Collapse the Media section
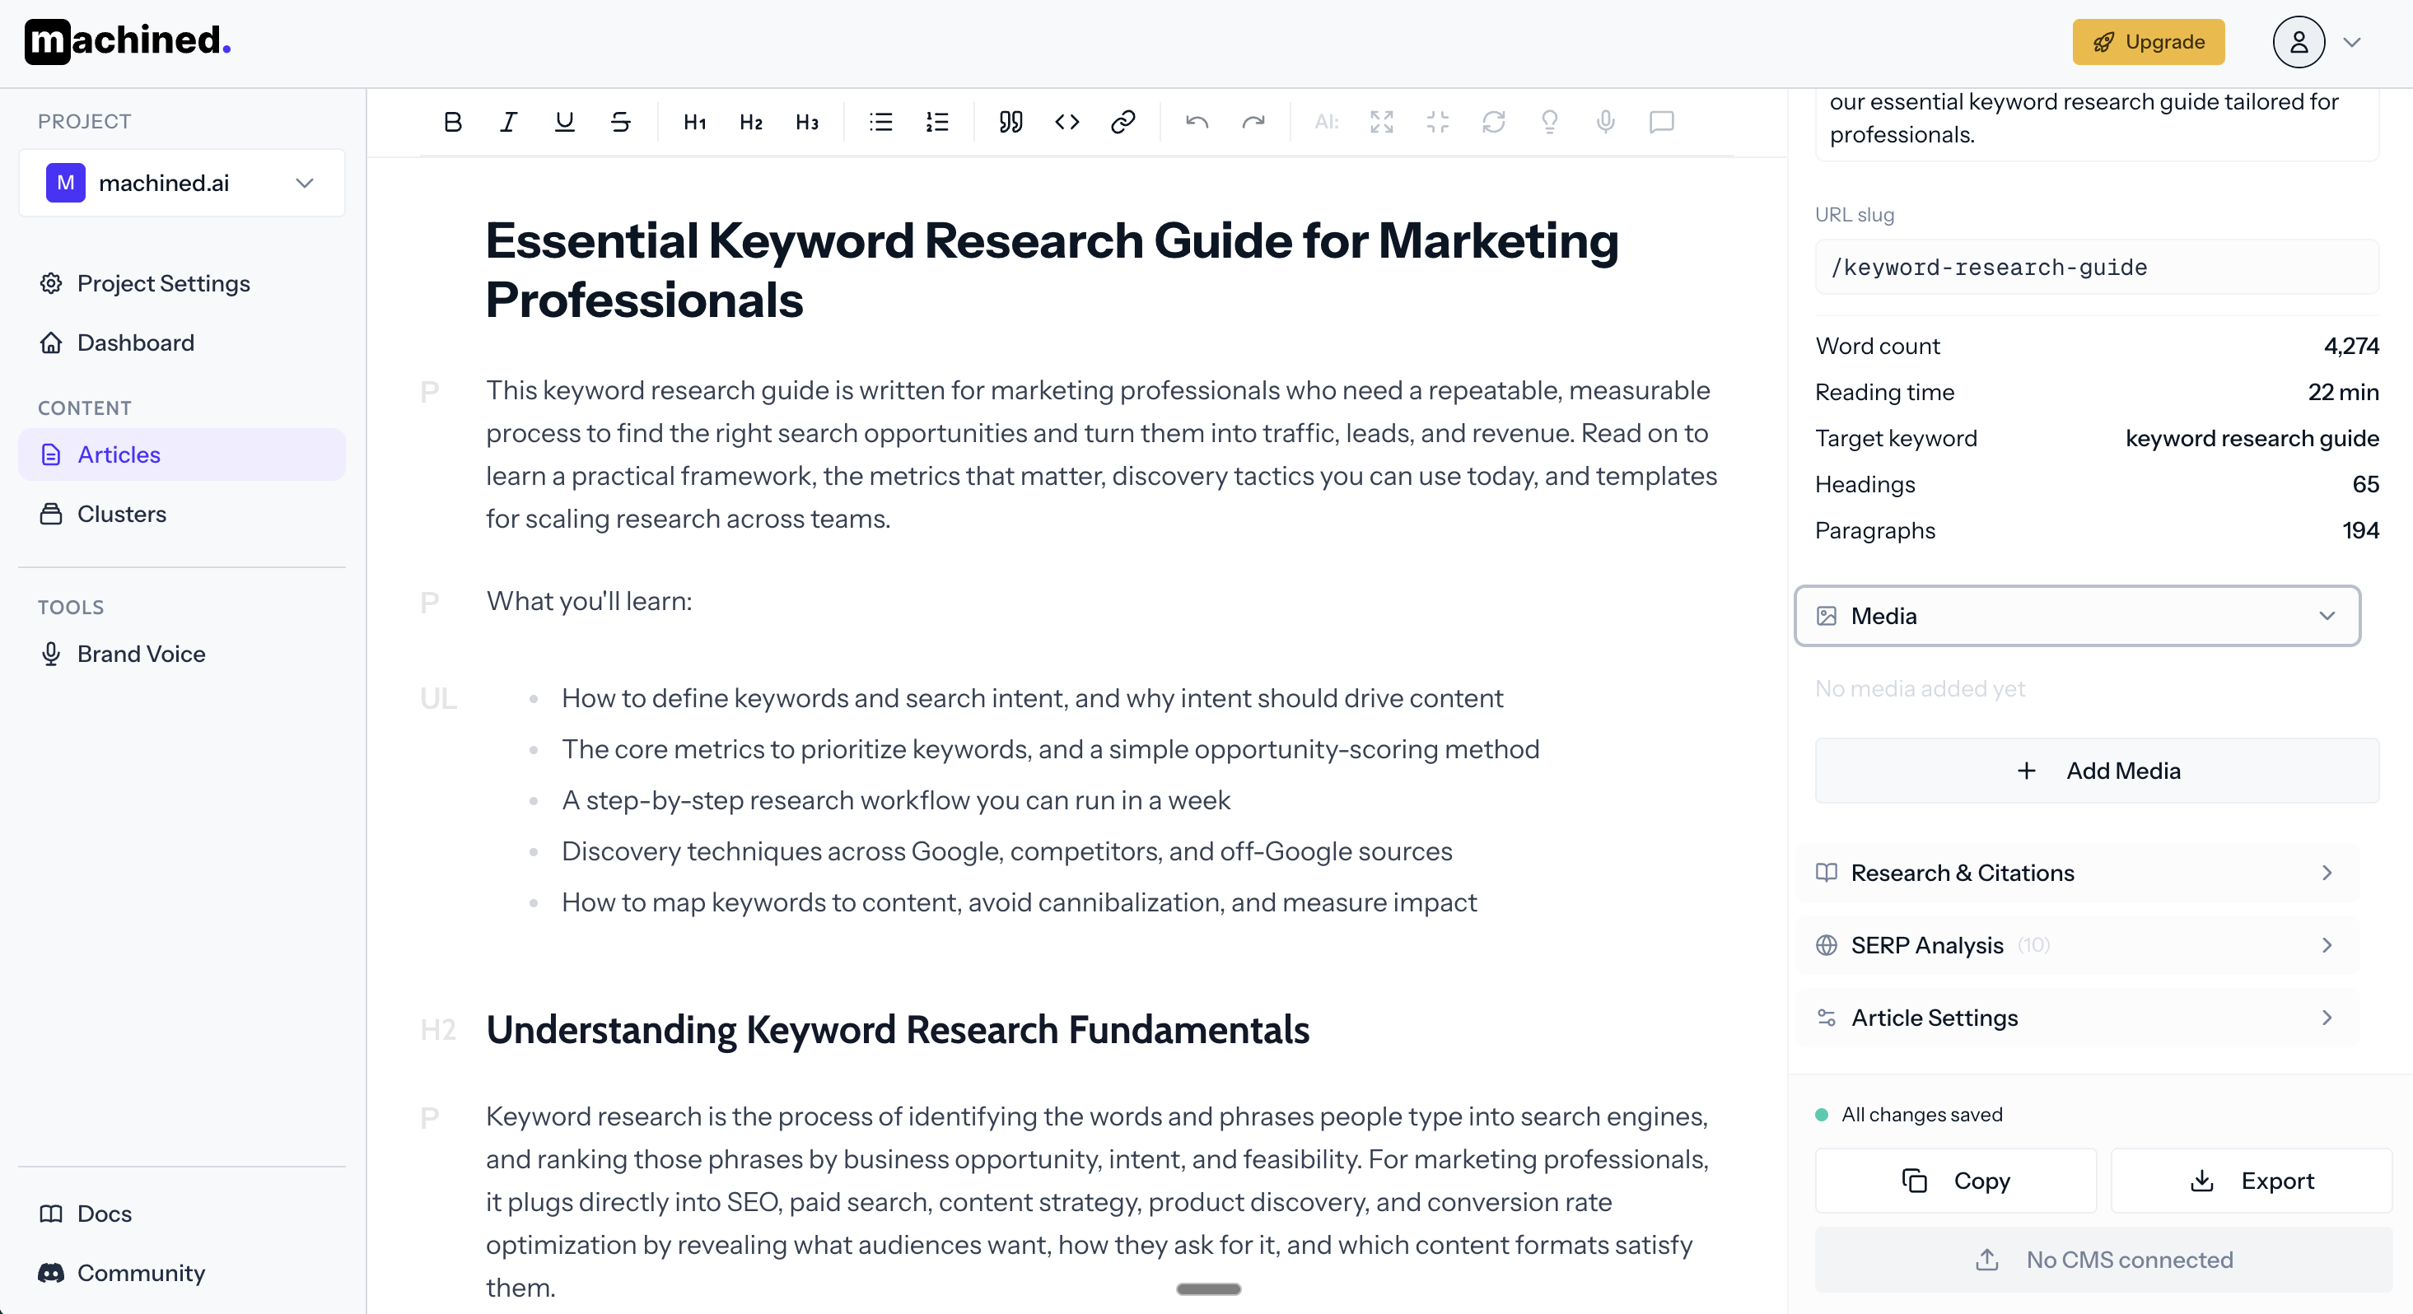The image size is (2413, 1314). click(2077, 615)
